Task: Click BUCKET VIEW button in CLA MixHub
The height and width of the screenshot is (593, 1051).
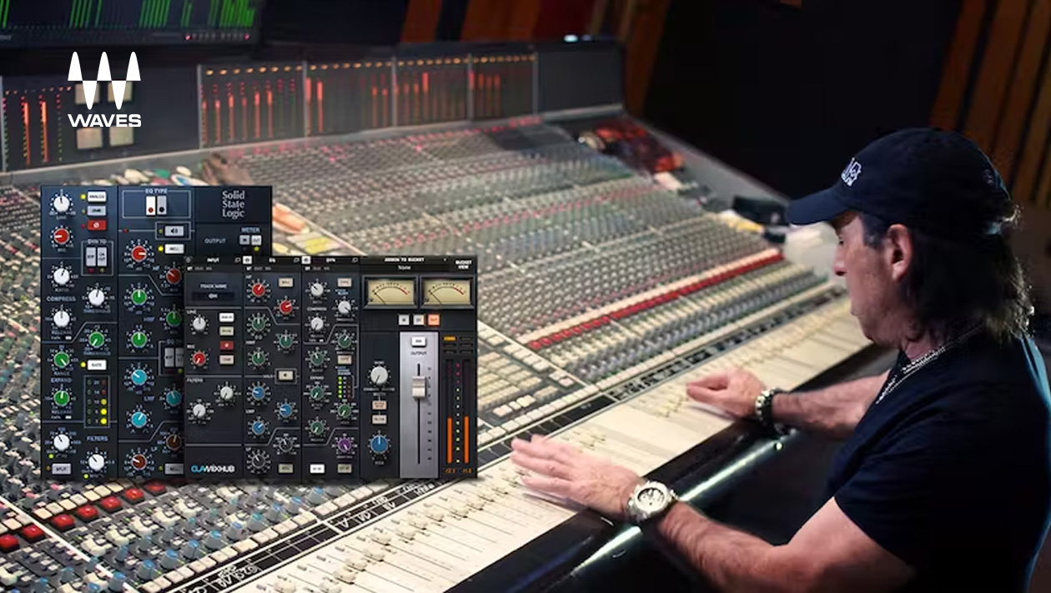Action: pyautogui.click(x=463, y=264)
